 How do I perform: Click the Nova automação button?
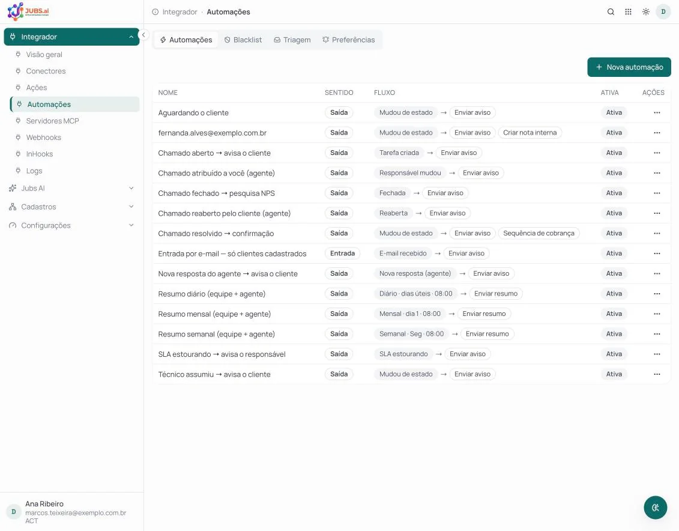(x=629, y=67)
